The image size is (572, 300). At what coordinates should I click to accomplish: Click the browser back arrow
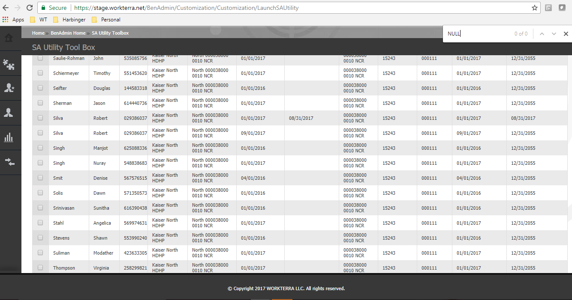pyautogui.click(x=6, y=8)
